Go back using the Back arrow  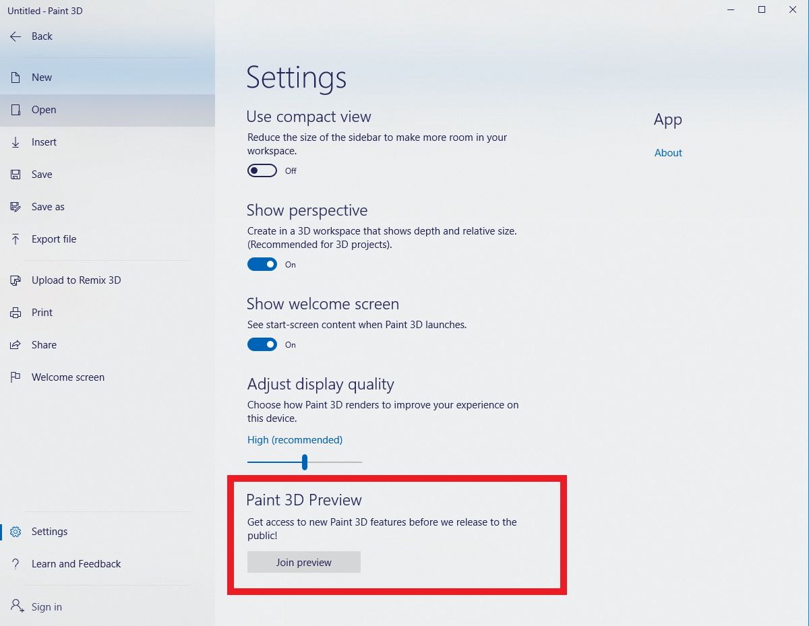(15, 36)
